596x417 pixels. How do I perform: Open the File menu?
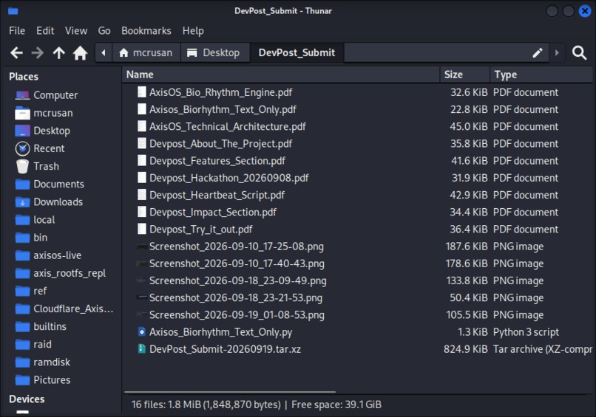pyautogui.click(x=17, y=31)
